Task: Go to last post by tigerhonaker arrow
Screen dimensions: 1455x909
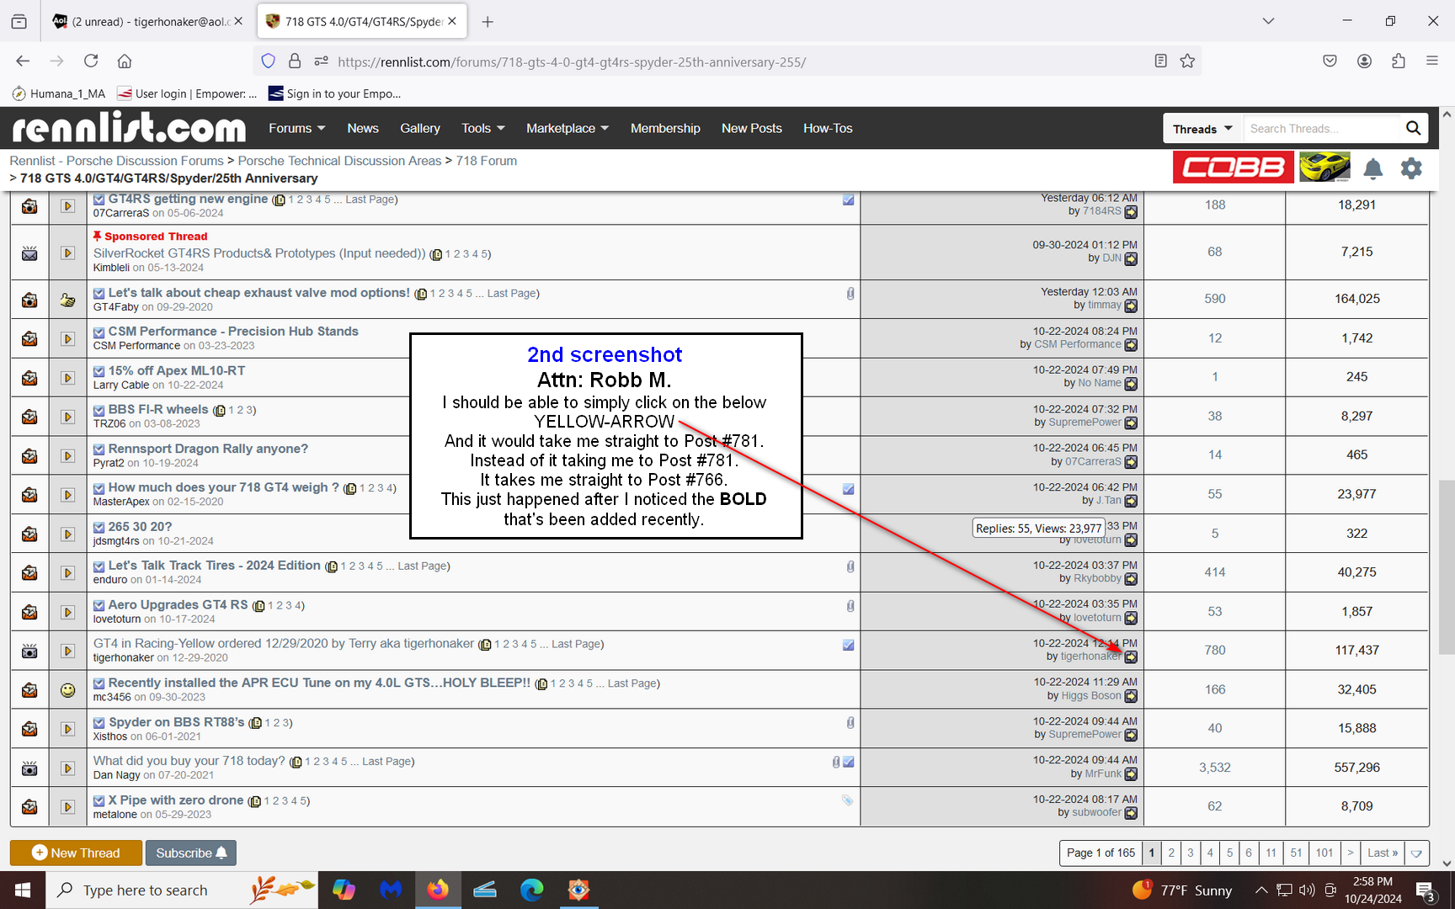Action: pyautogui.click(x=1131, y=657)
